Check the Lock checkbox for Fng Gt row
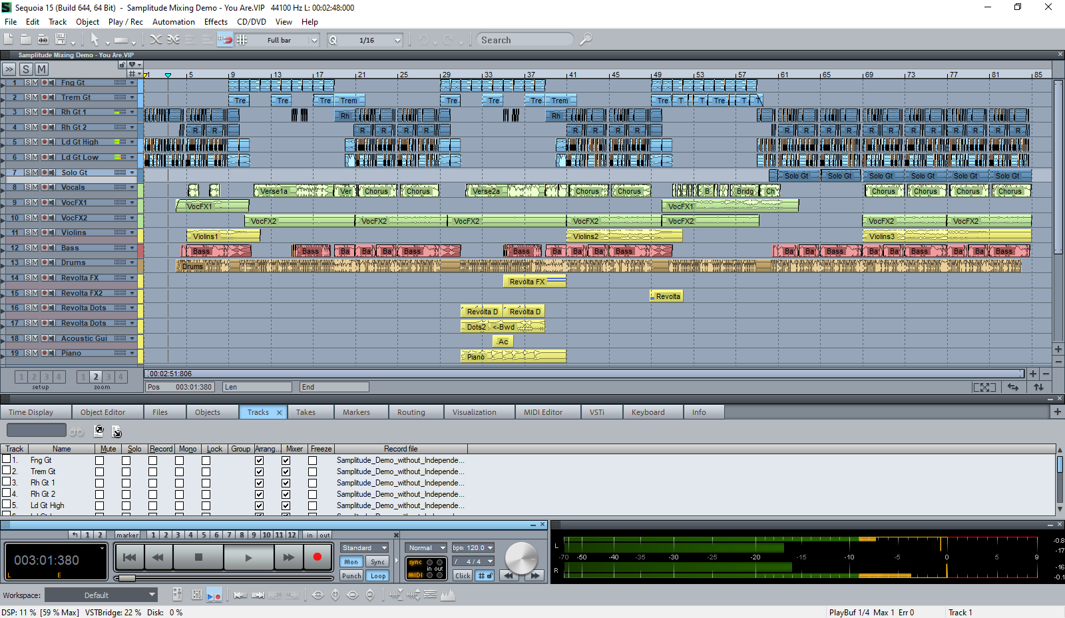Viewport: 1065px width, 618px height. (x=206, y=461)
